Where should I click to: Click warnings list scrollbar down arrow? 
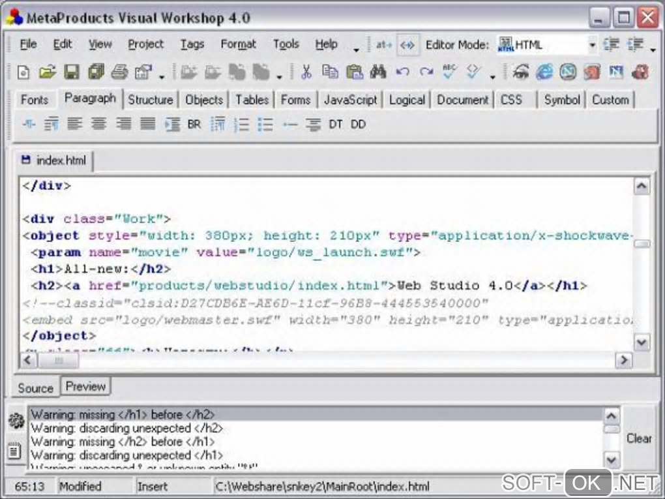click(x=611, y=460)
